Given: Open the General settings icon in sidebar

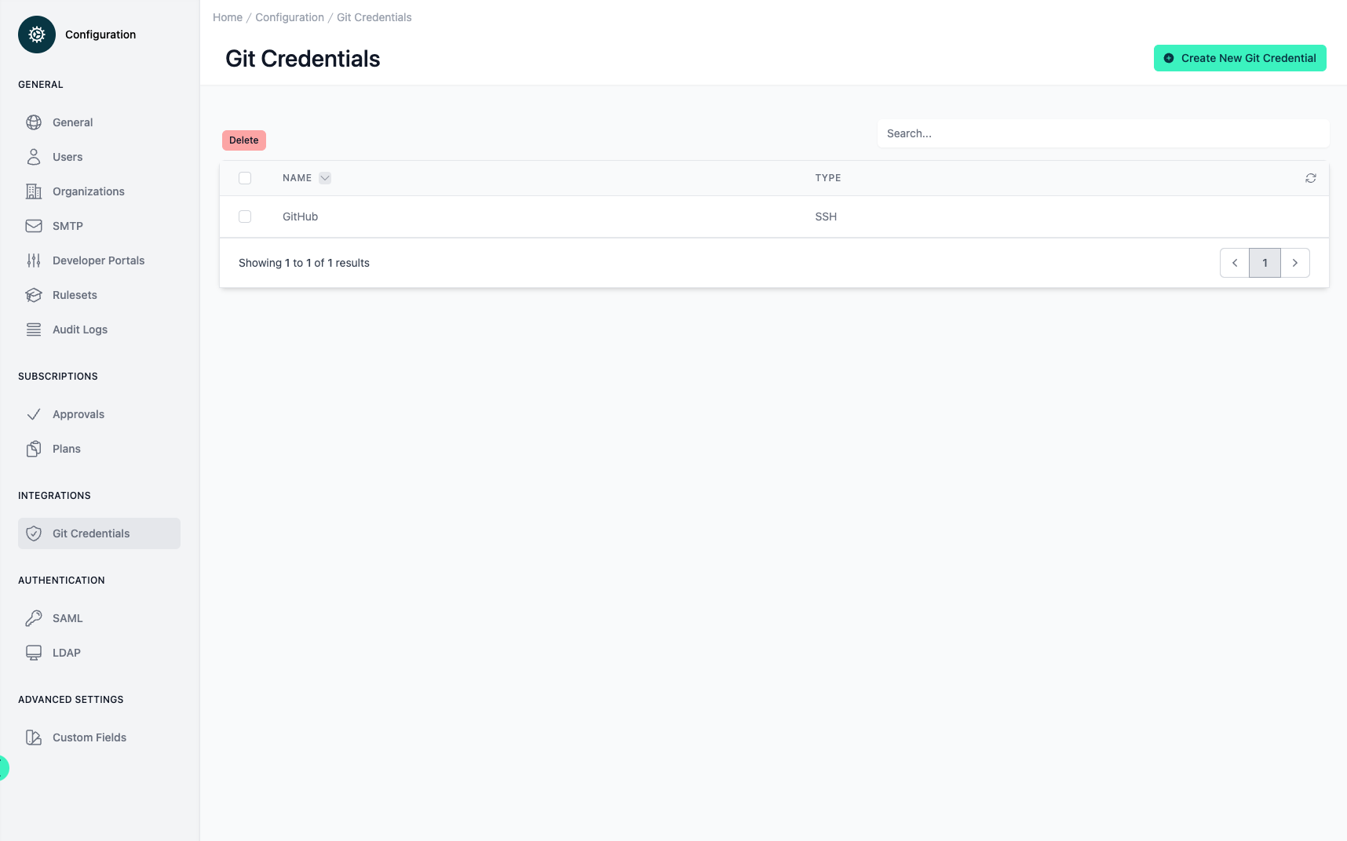Looking at the screenshot, I should 34,122.
